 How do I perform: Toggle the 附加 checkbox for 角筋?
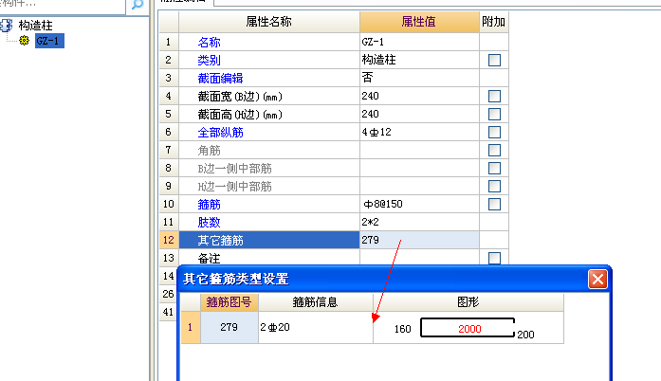494,150
